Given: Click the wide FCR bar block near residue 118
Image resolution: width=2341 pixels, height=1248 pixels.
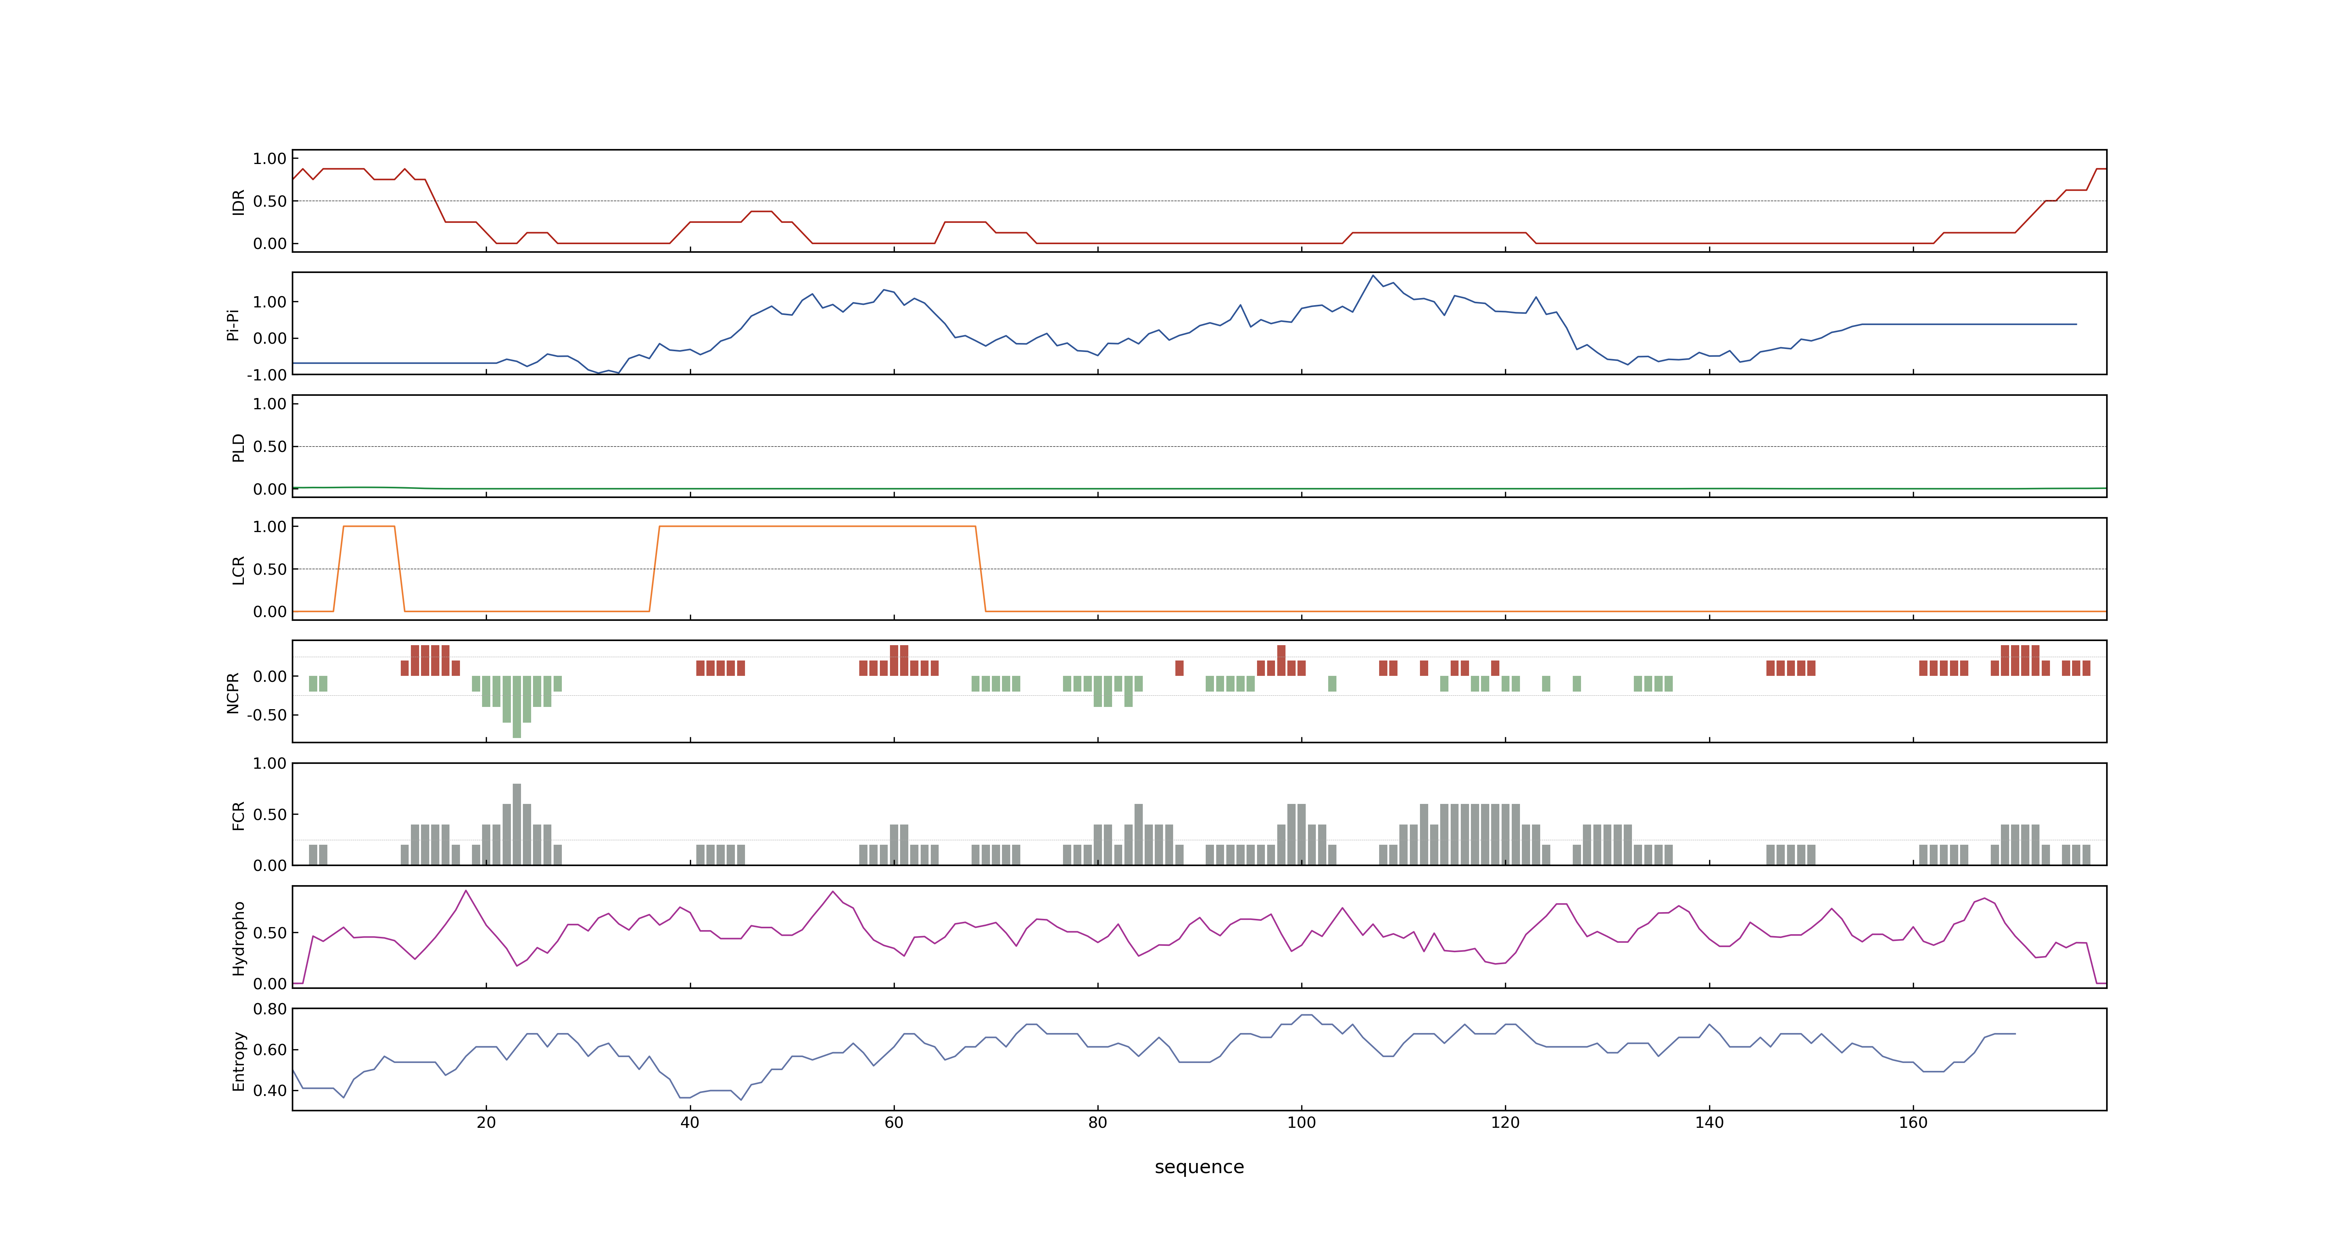Looking at the screenshot, I should point(1480,834).
